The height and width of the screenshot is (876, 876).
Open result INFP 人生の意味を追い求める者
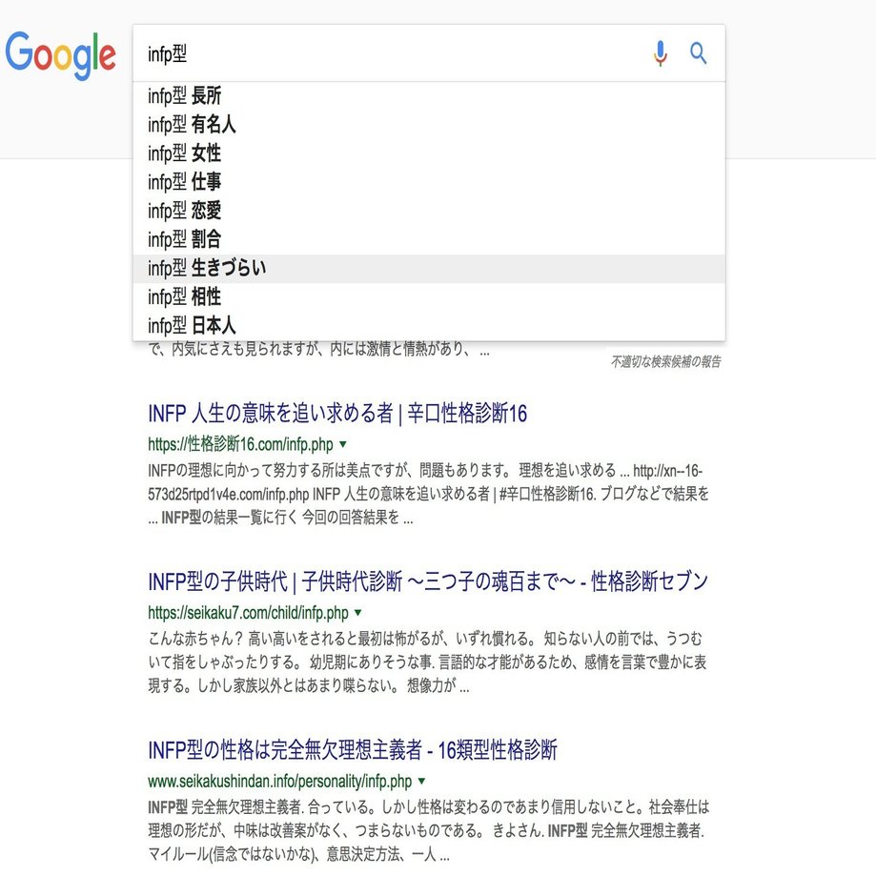pyautogui.click(x=337, y=414)
